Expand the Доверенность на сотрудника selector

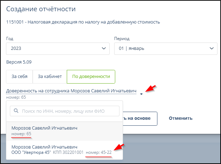71,91
